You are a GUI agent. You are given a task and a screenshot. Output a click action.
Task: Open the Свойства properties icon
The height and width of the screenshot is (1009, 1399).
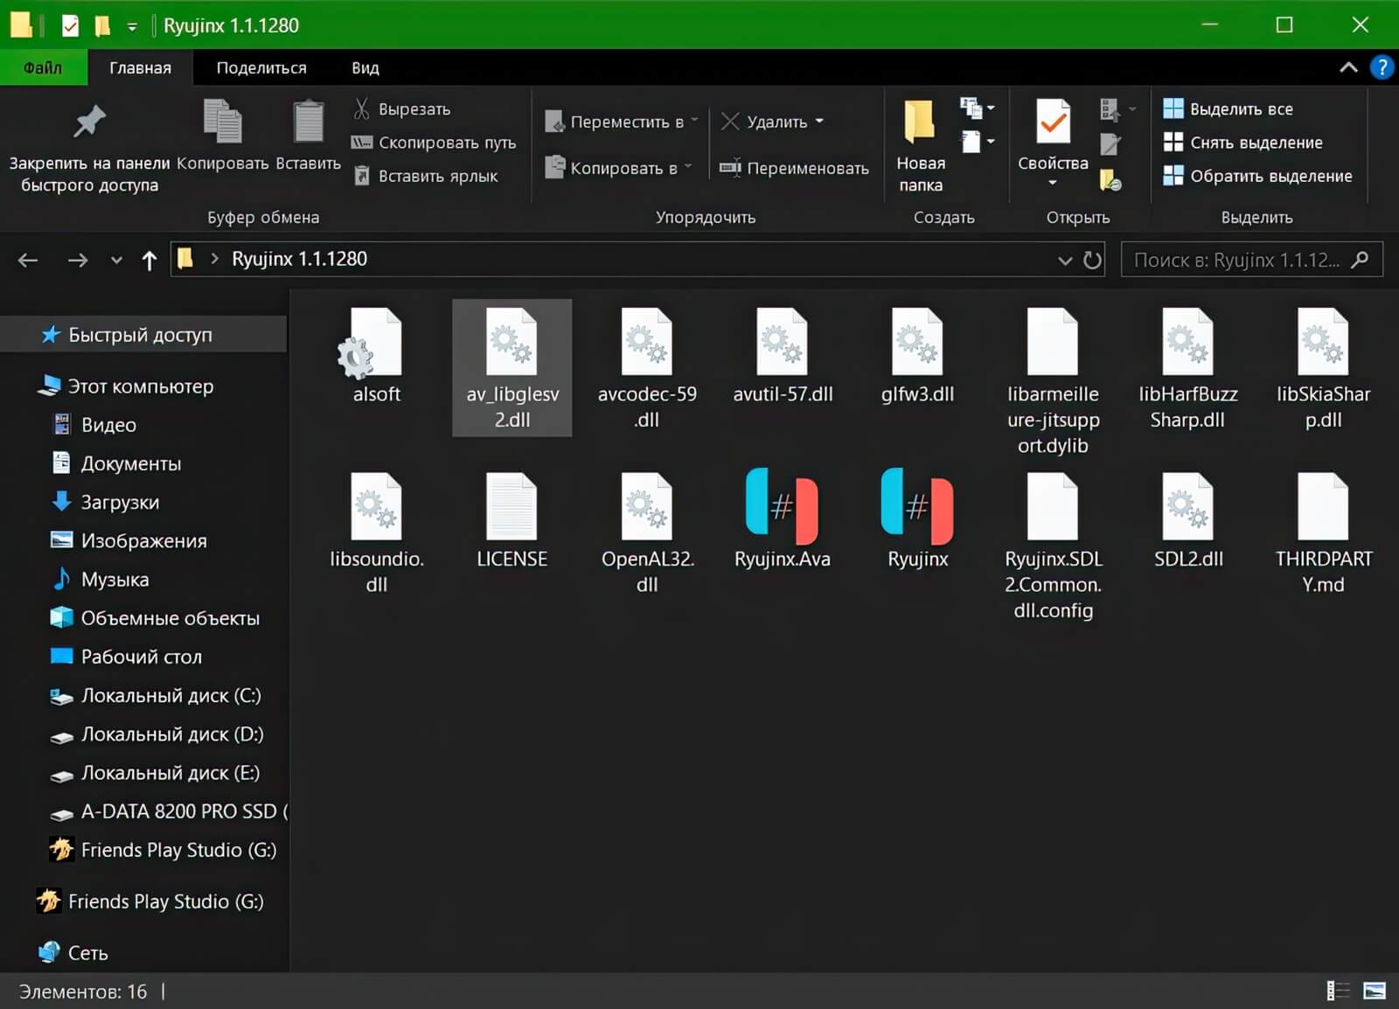pyautogui.click(x=1053, y=124)
